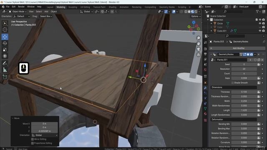Hide Circle object with eye icon
Image resolution: width=267 pixels, height=150 pixels.
click(260, 23)
